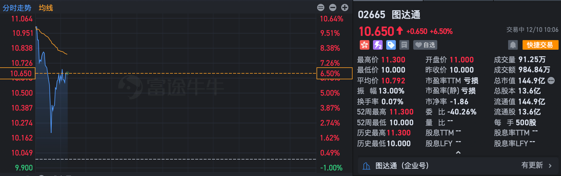Open Level 2 quotes via lightning icon
This screenshot has width=561, height=176.
[x=378, y=45]
